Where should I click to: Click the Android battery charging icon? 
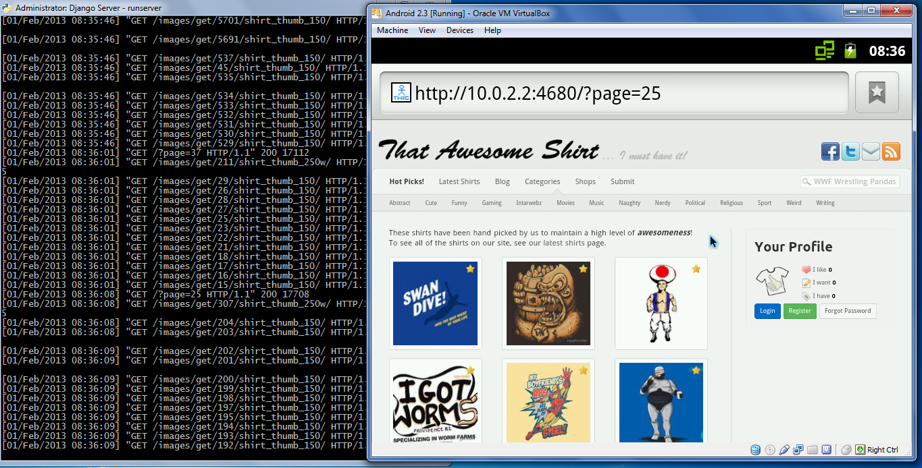[850, 51]
